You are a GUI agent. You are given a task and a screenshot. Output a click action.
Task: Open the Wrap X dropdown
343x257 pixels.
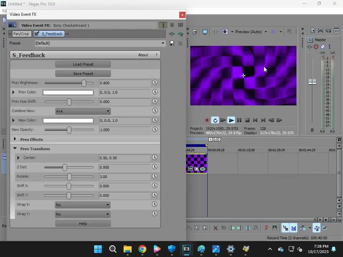coord(83,205)
